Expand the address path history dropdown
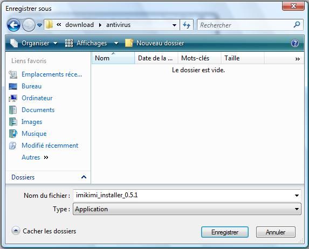The image size is (309, 249). coord(174,25)
